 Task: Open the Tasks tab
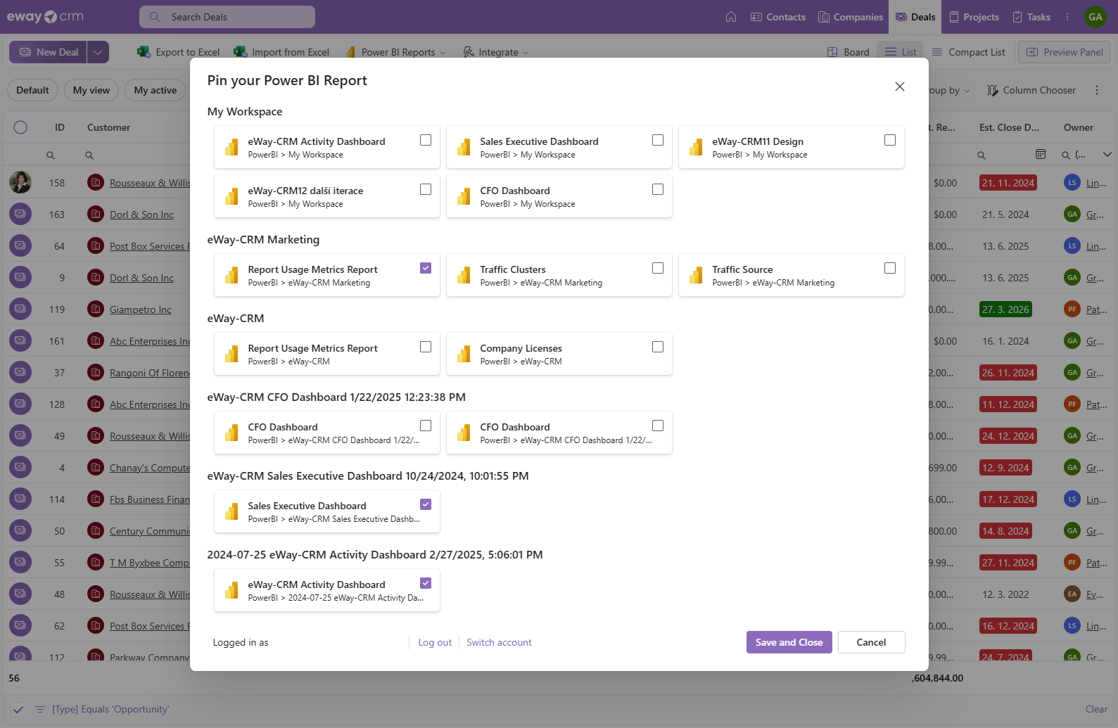(x=1031, y=17)
